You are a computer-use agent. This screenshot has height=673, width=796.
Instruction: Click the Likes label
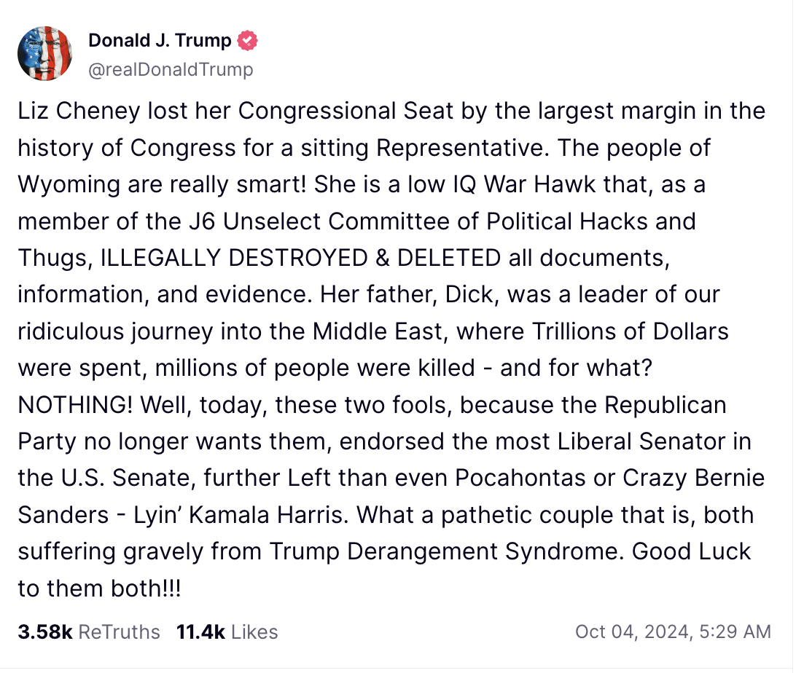(254, 631)
